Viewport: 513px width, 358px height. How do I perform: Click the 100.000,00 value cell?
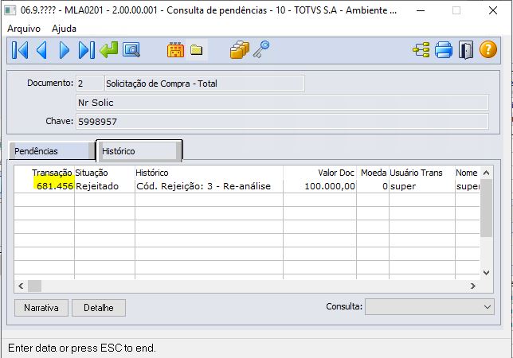pos(319,186)
